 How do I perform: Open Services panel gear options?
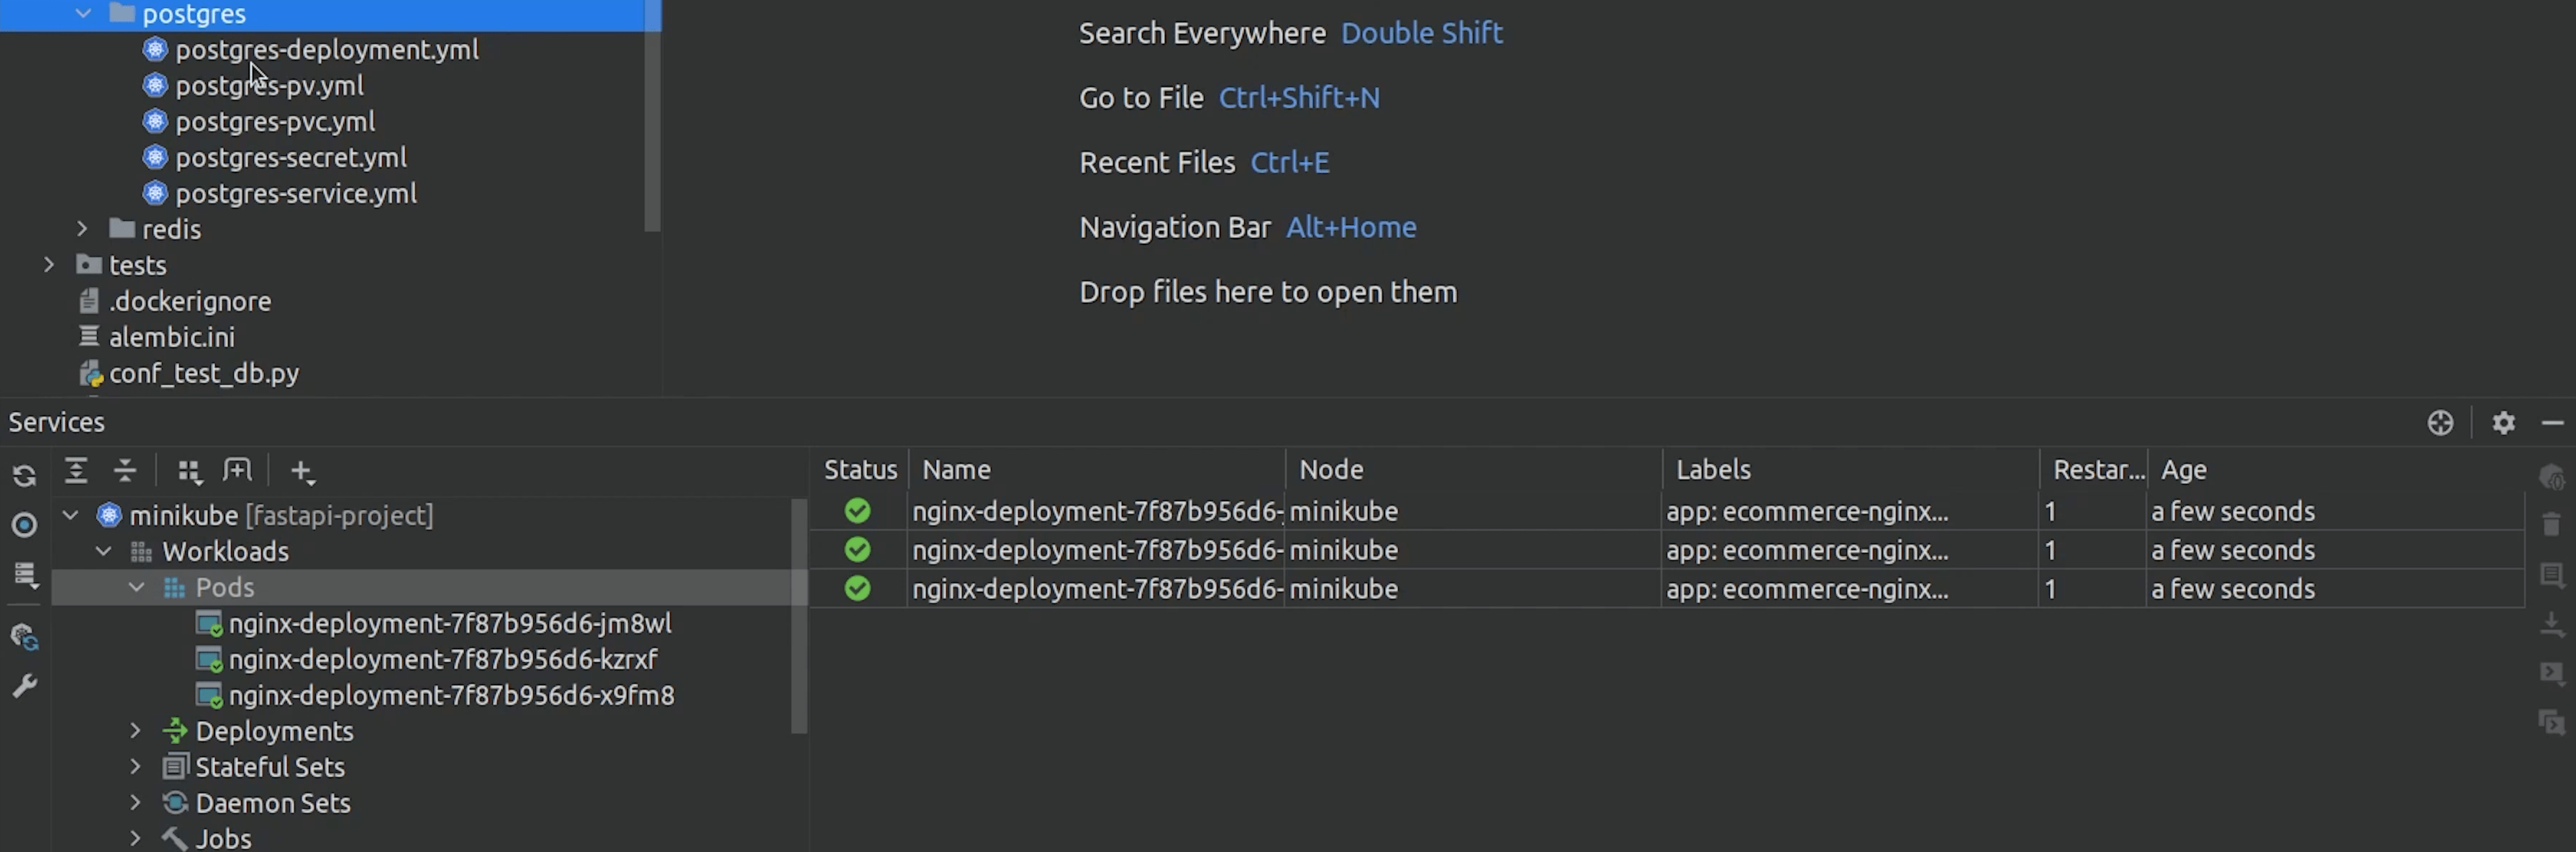[x=2503, y=423]
